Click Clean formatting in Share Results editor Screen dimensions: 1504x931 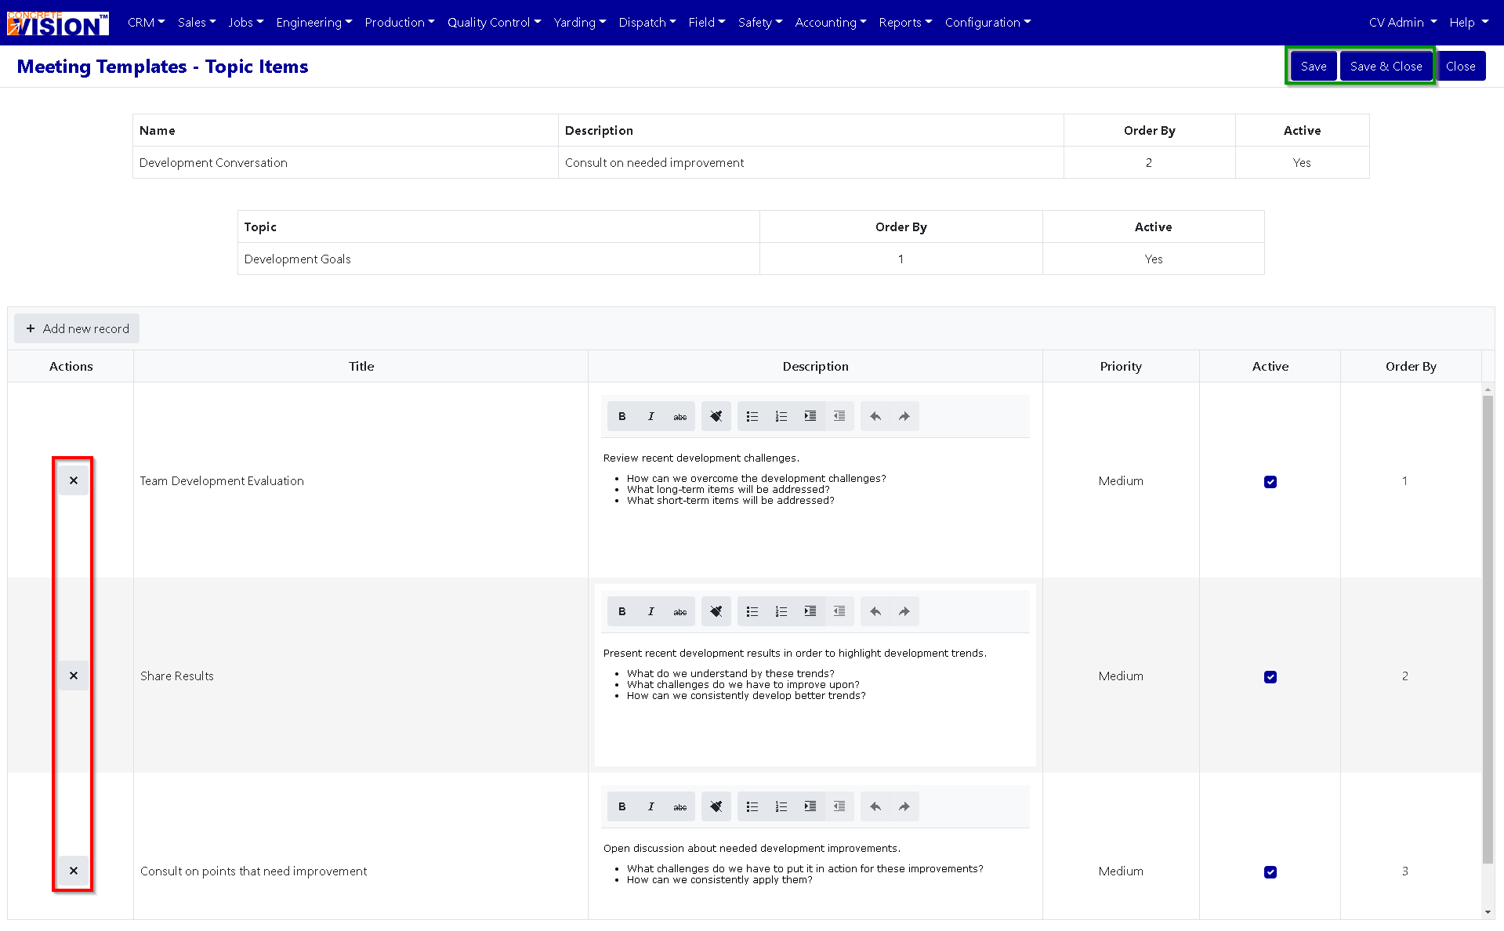pyautogui.click(x=716, y=611)
